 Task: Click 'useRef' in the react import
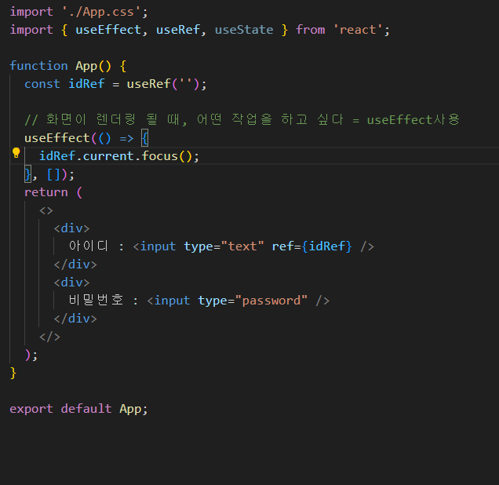pyautogui.click(x=178, y=30)
